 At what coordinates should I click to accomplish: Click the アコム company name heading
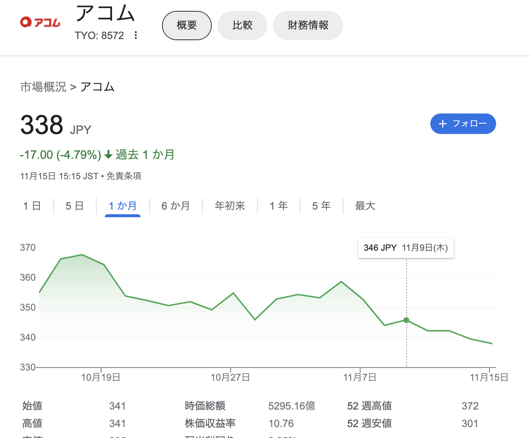click(106, 13)
